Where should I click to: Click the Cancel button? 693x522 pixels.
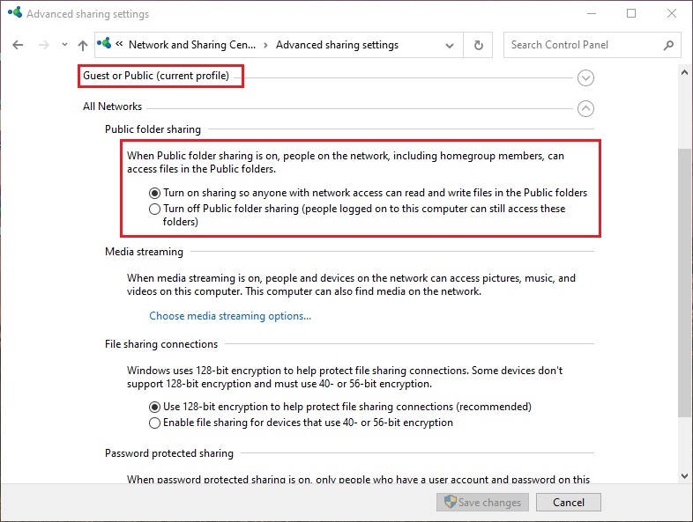point(568,503)
